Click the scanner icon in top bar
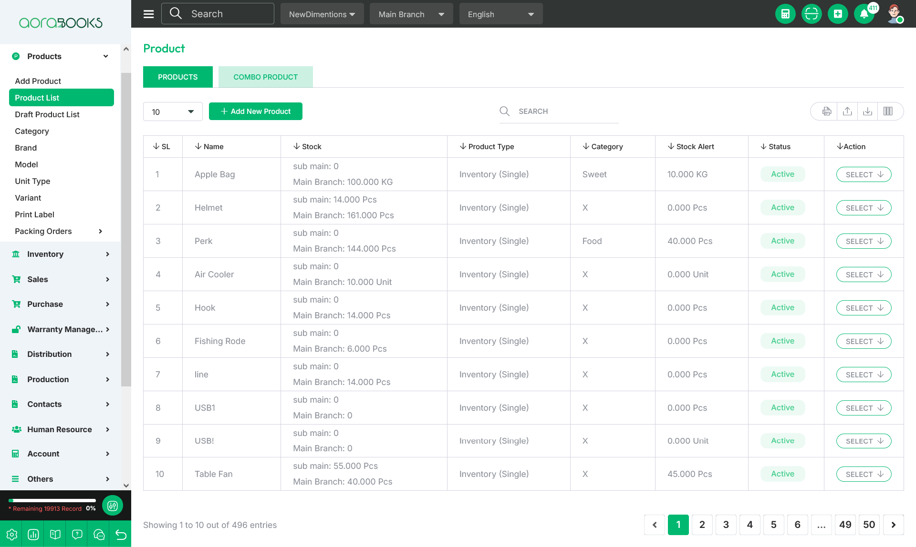The width and height of the screenshot is (916, 547). click(812, 14)
